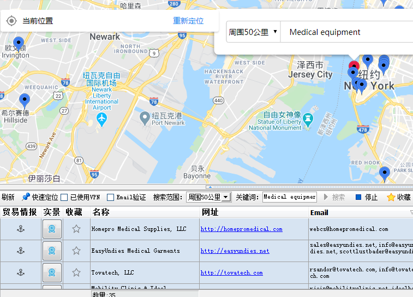Screen dimensions: 413x297
Task: Click the Email column header
Action: click(x=361, y=212)
